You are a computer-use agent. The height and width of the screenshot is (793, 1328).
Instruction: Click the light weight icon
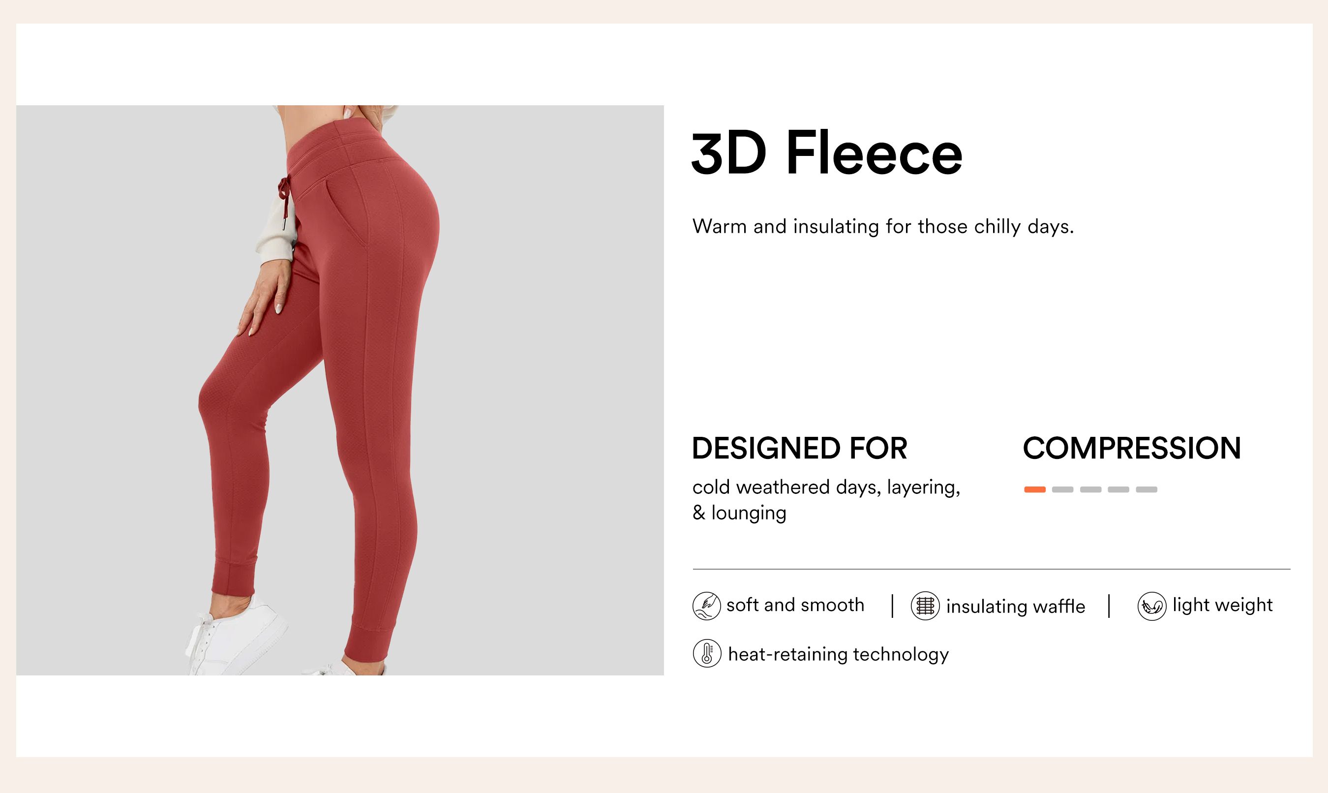tap(1152, 606)
